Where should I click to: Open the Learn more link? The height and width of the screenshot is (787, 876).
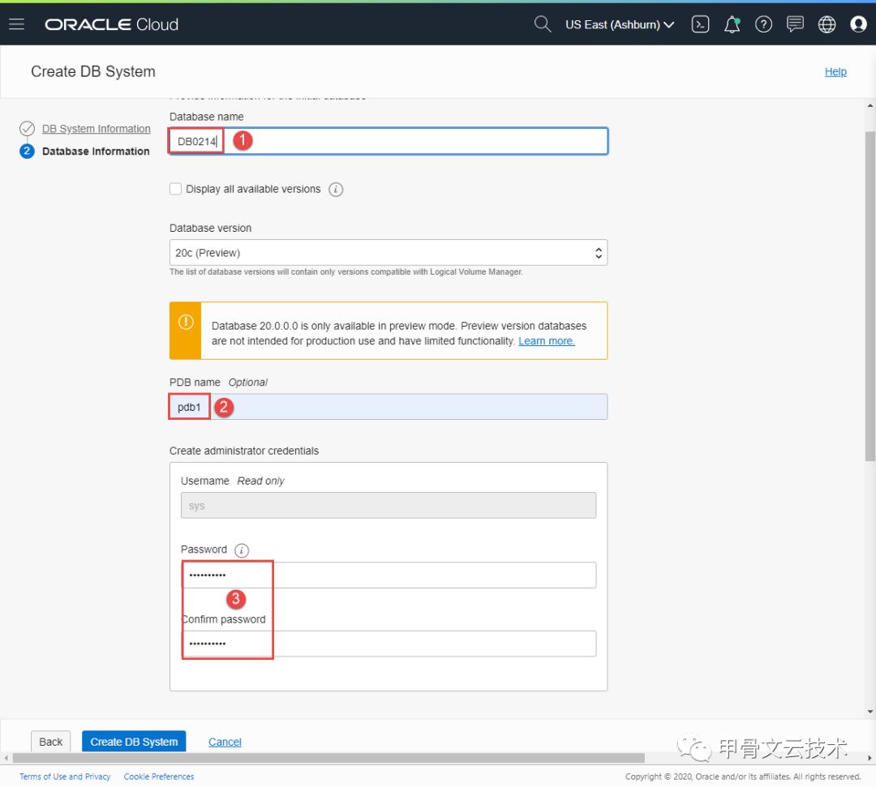(547, 341)
